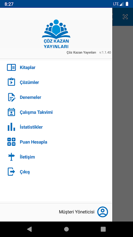Tap the İstatistikler bar chart icon
Image resolution: width=133 pixels, height=237 pixels.
[11, 127]
